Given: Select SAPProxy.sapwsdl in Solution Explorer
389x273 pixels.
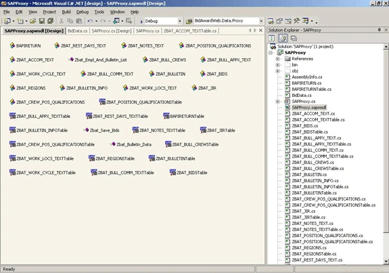Looking at the screenshot, I should [x=309, y=108].
